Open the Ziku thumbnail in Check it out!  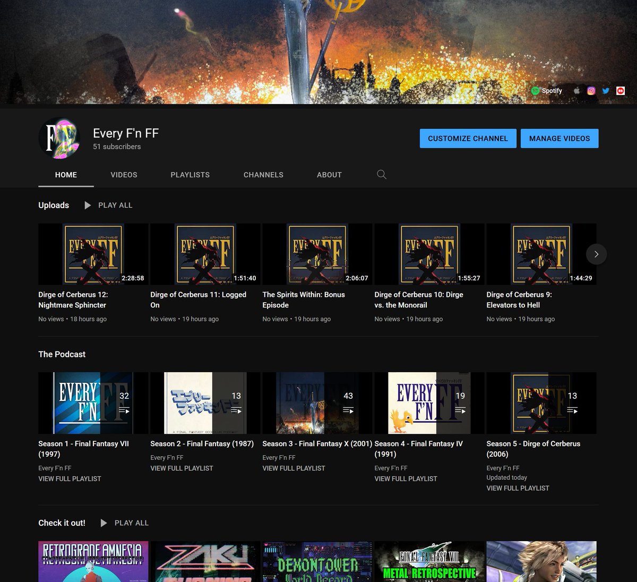coord(205,561)
